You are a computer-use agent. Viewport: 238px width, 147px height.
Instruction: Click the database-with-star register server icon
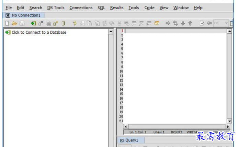(56, 23)
